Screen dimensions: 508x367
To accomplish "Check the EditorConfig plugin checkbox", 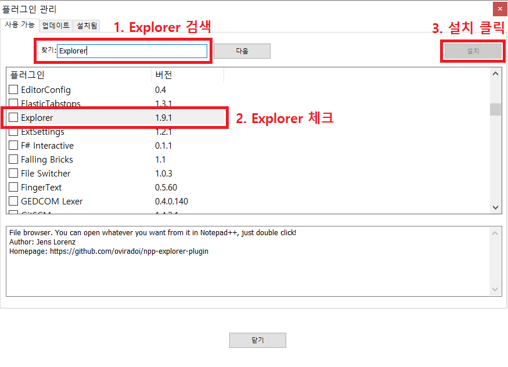I will point(13,89).
